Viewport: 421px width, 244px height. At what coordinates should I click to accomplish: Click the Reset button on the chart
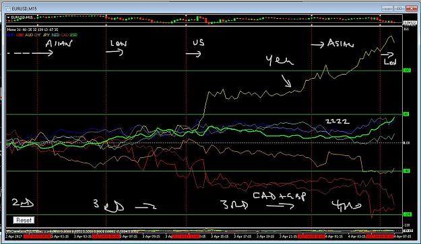(x=24, y=220)
